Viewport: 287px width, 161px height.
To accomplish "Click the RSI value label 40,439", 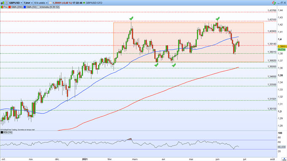I will tap(282, 147).
